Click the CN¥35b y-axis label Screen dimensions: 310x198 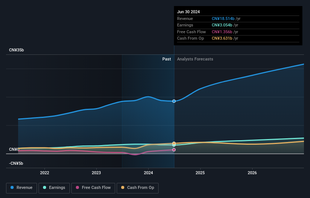(x=16, y=50)
